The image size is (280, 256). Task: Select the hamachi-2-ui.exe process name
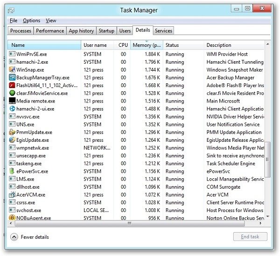click(x=35, y=109)
